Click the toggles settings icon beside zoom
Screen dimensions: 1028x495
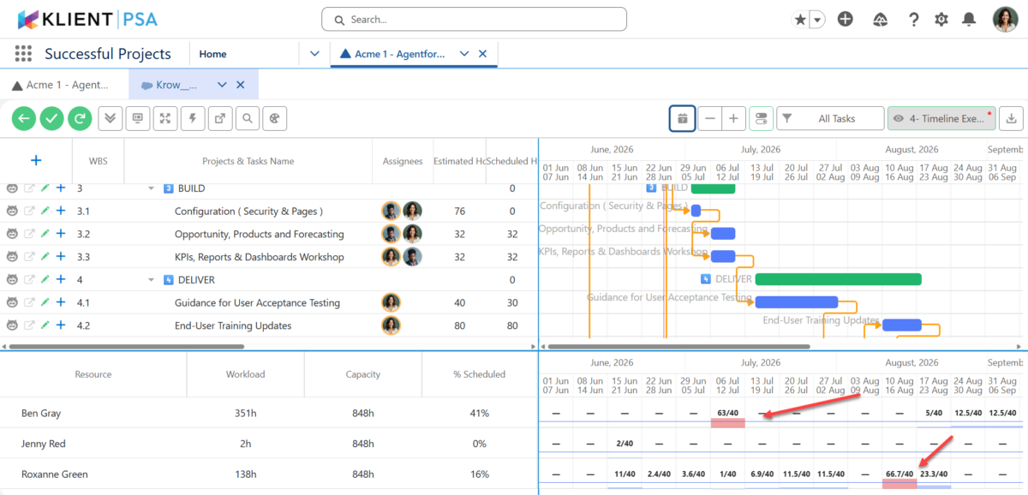click(x=761, y=118)
